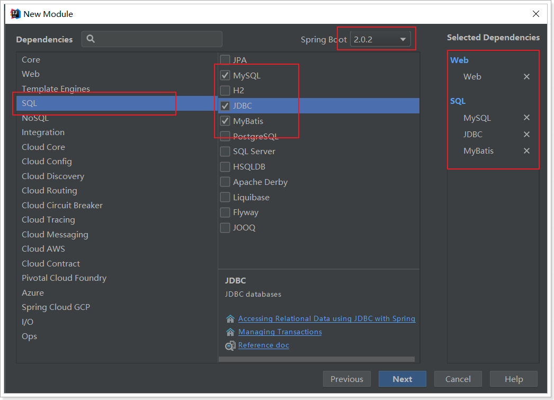Click the search magnifier icon
This screenshot has width=554, height=400.
pos(91,39)
